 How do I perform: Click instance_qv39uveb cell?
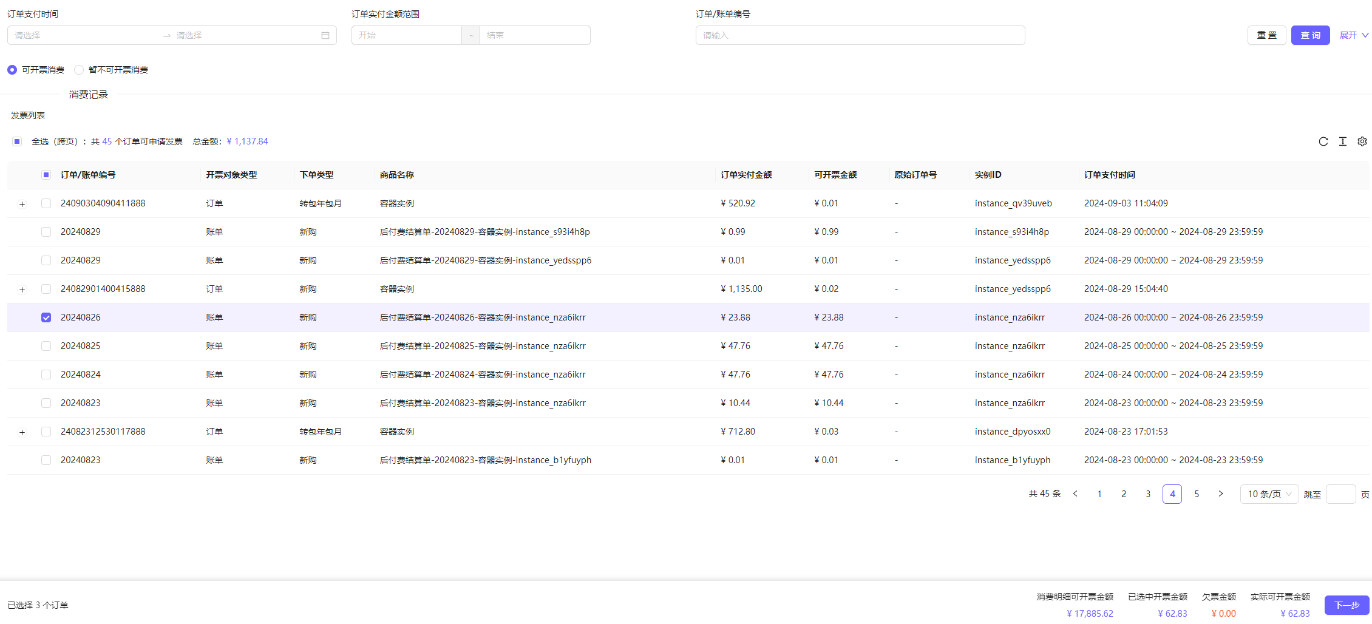pos(1013,203)
